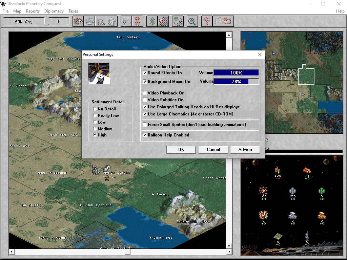This screenshot has width=347, height=260.
Task: Adjust Sound Effects volume bar at 100%
Action: 236,73
